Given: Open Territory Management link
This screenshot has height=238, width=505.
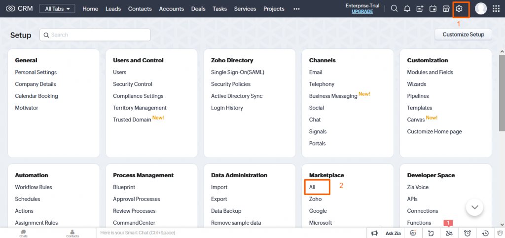Looking at the screenshot, I should (140, 108).
